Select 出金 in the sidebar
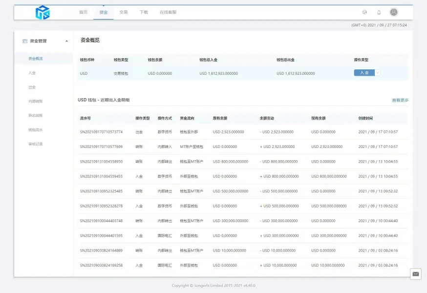This screenshot has height=293, width=427. click(x=32, y=87)
